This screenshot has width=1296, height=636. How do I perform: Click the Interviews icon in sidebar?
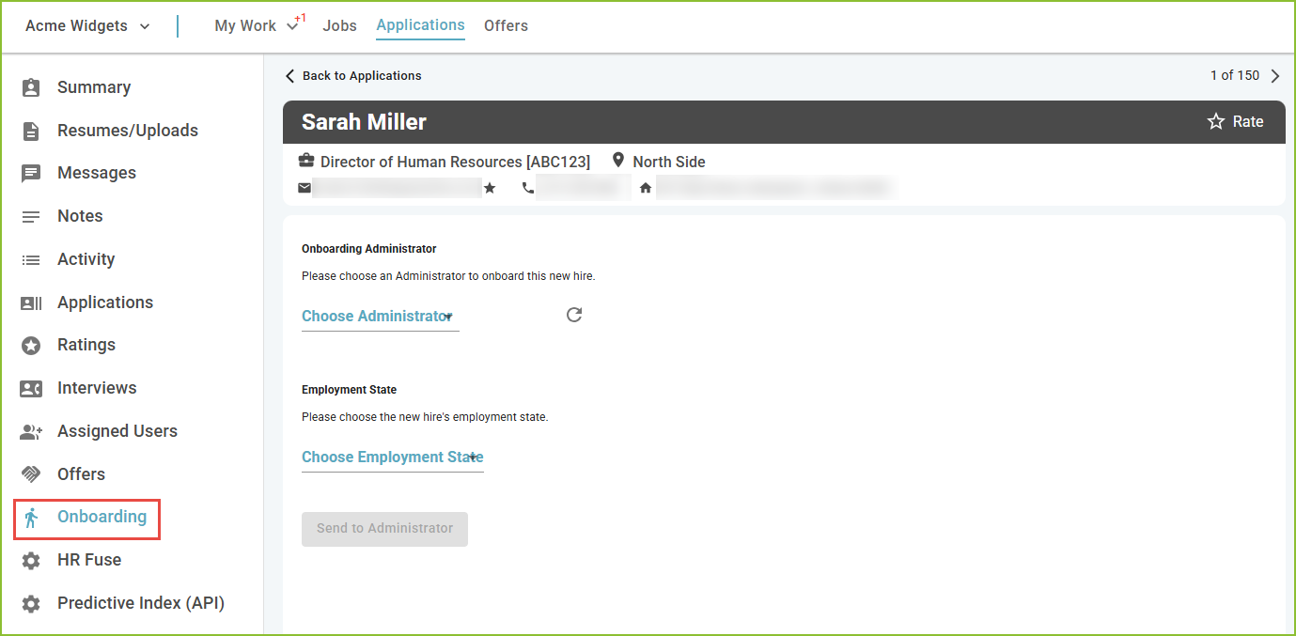pos(31,389)
